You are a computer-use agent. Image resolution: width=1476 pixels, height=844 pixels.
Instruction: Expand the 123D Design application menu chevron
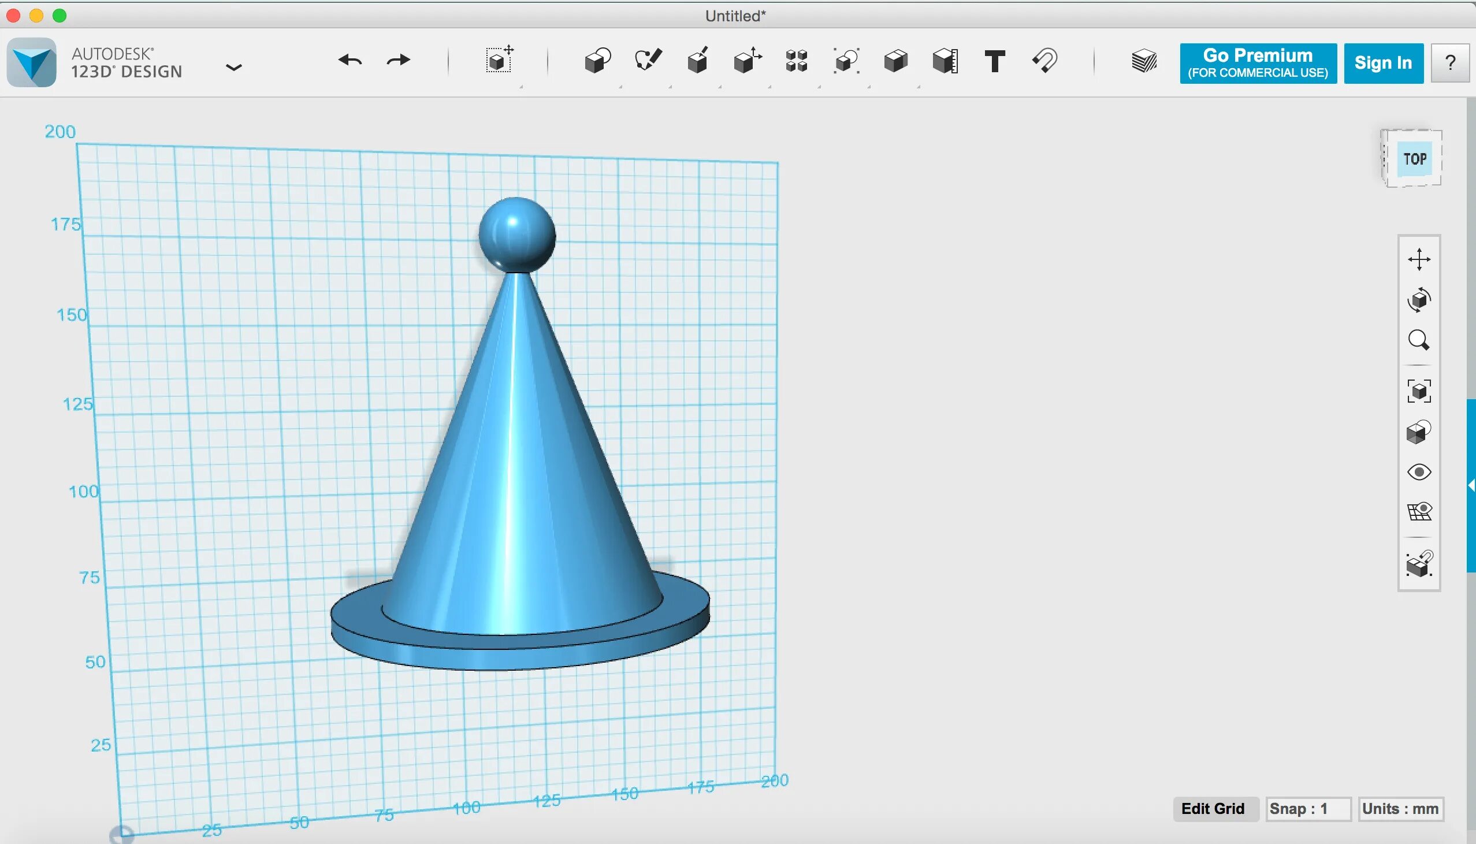click(x=233, y=68)
